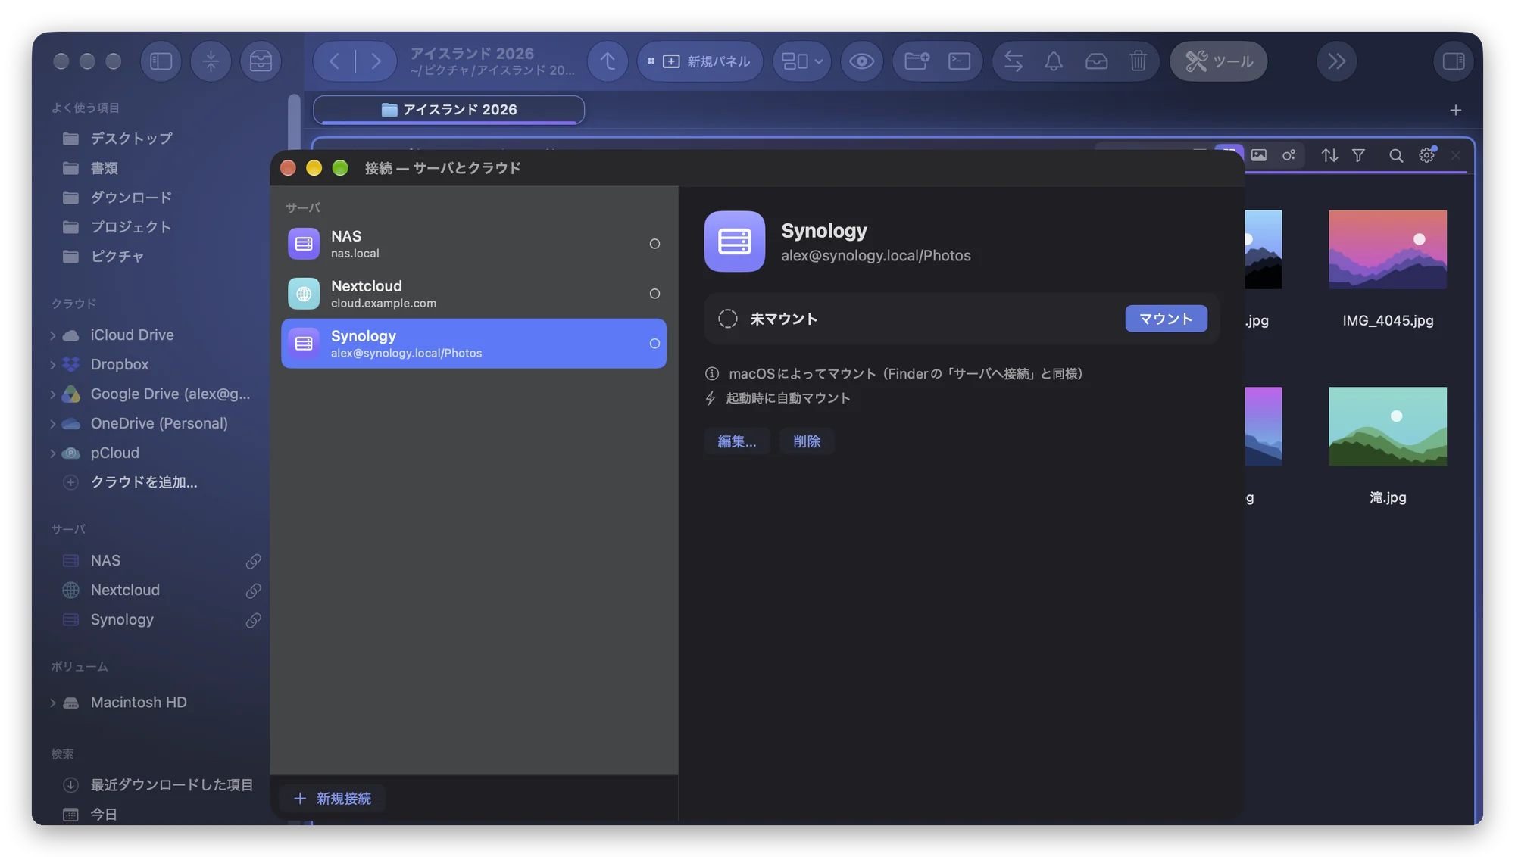Click the Nextcloud row status circle
This screenshot has height=857, width=1515.
654,294
